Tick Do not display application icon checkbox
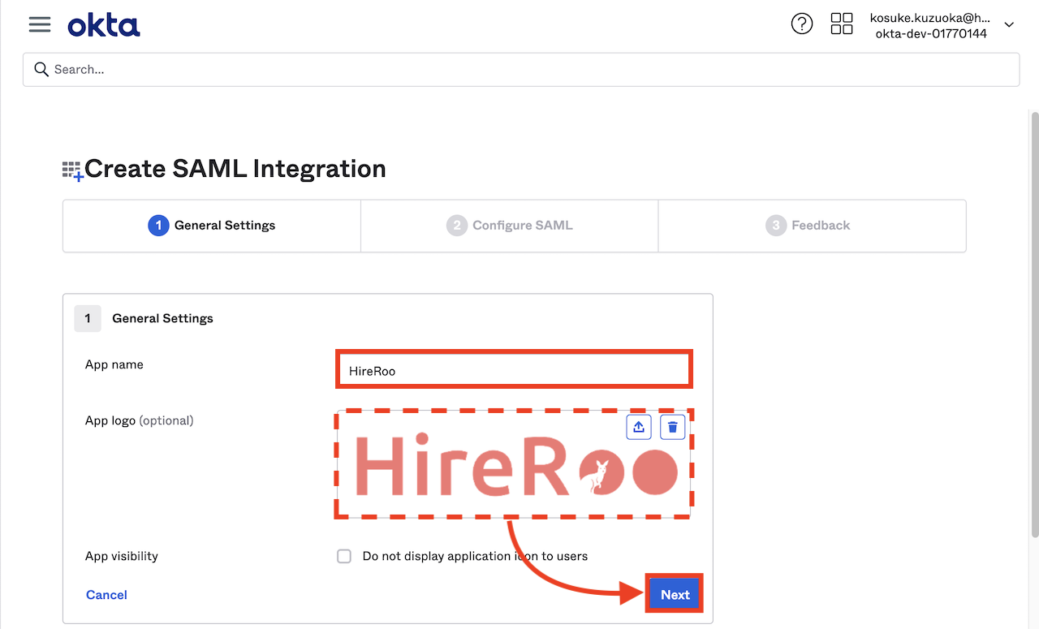Viewport: 1039px width, 629px height. coord(344,556)
